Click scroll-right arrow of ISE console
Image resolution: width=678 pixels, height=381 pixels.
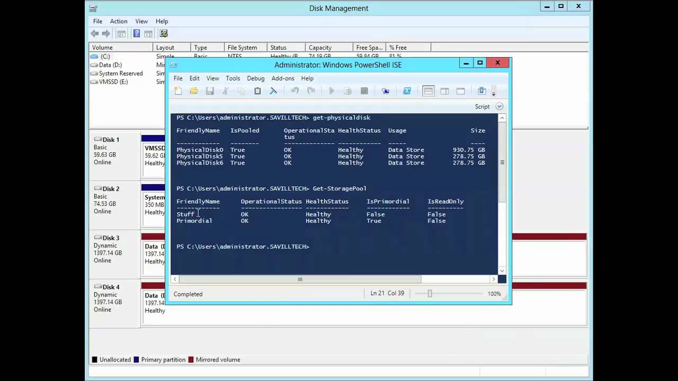click(x=494, y=279)
